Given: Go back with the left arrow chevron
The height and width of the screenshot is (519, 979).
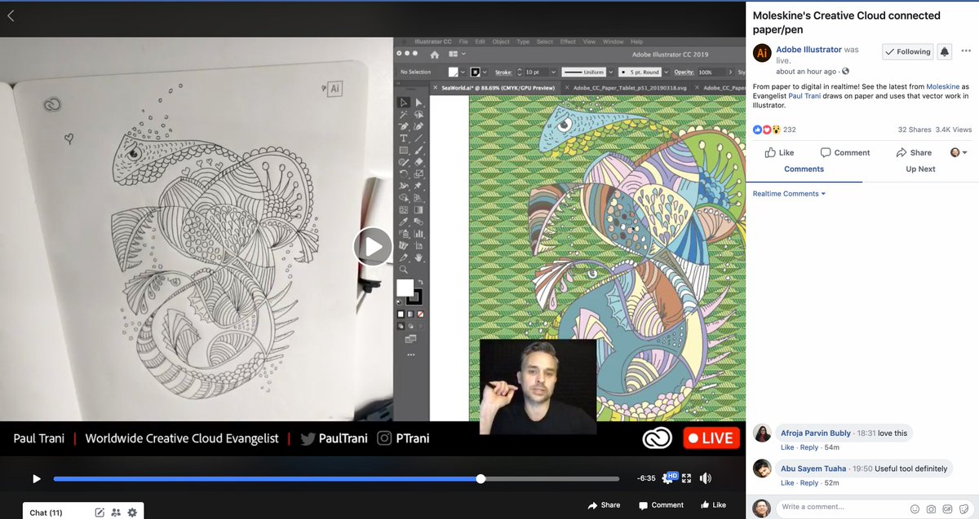Looking at the screenshot, I should (x=11, y=15).
